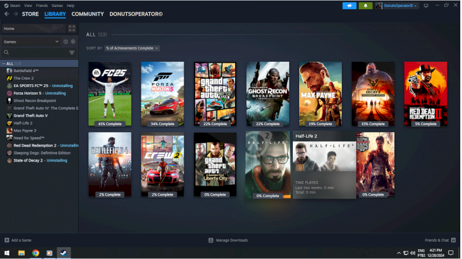This screenshot has height=259, width=462.
Task: Select Battlefield 4 in the game list
Action: 26,70
